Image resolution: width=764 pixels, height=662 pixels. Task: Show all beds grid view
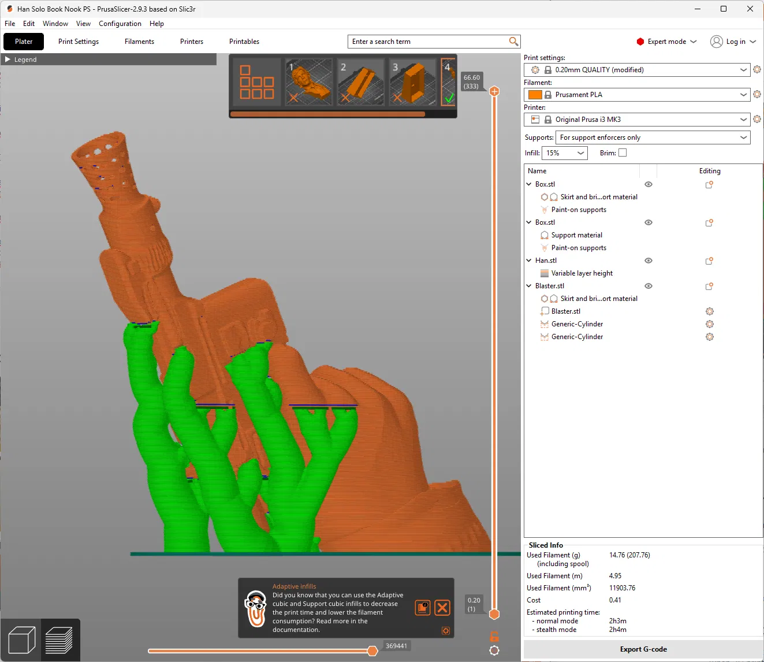coord(256,82)
